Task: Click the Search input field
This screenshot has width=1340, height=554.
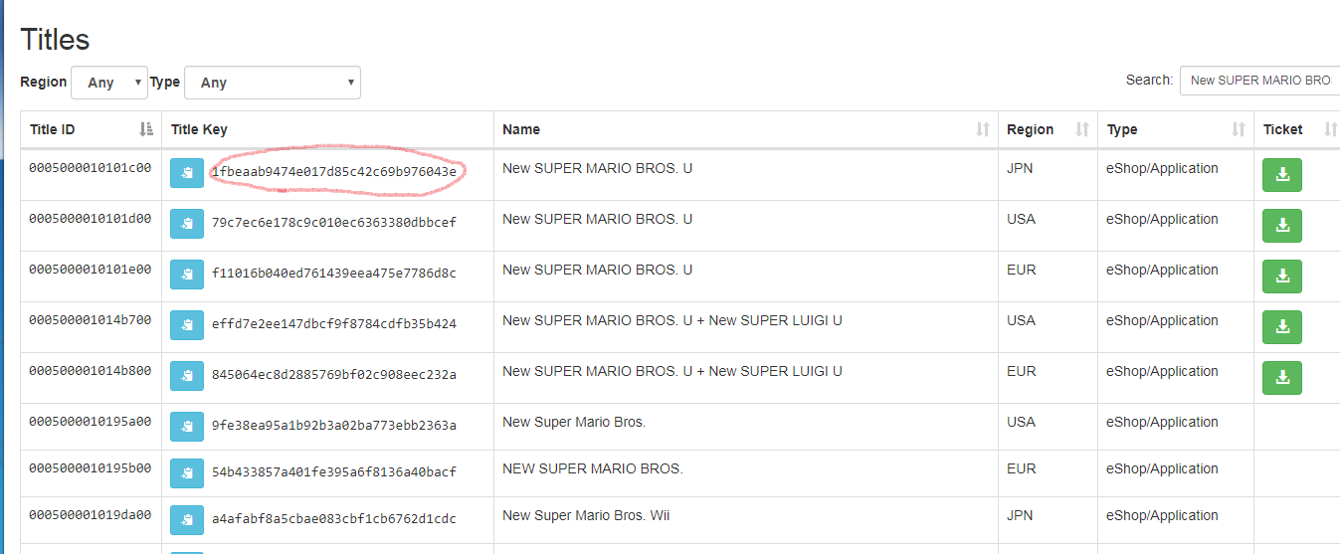Action: click(1259, 81)
